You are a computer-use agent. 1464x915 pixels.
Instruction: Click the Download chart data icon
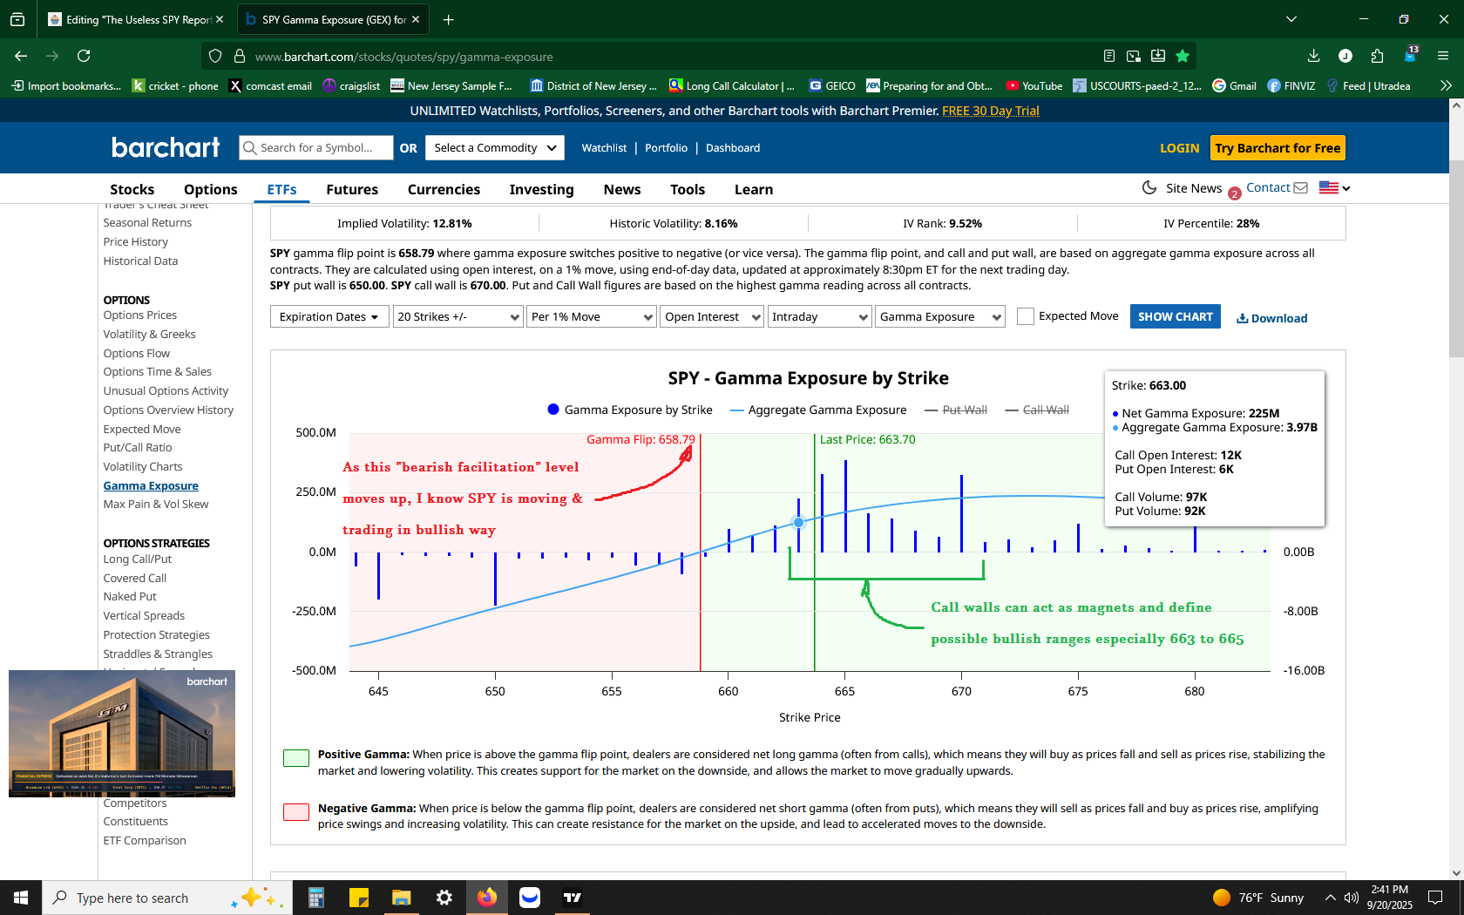point(1242,318)
